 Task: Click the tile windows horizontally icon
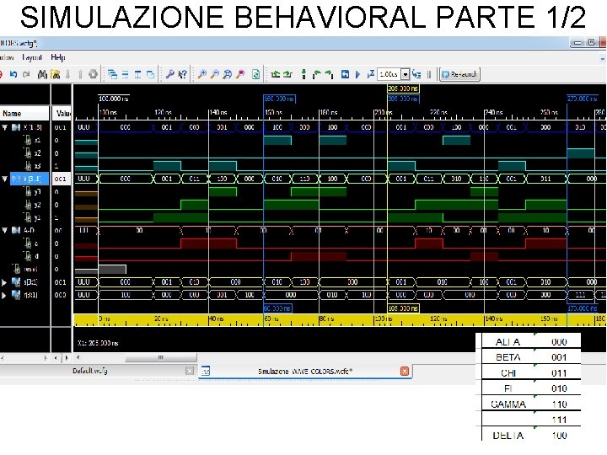(x=126, y=74)
